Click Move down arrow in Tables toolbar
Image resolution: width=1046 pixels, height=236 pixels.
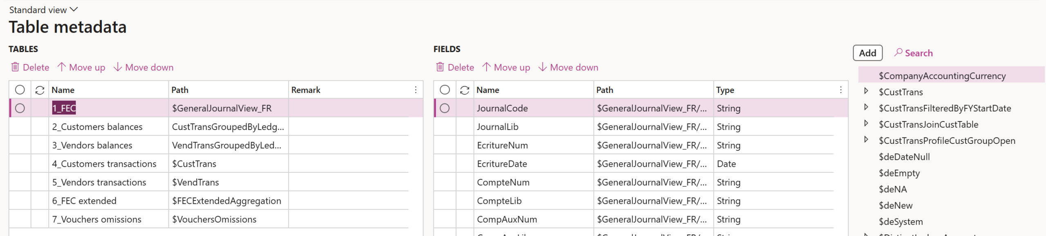(118, 67)
